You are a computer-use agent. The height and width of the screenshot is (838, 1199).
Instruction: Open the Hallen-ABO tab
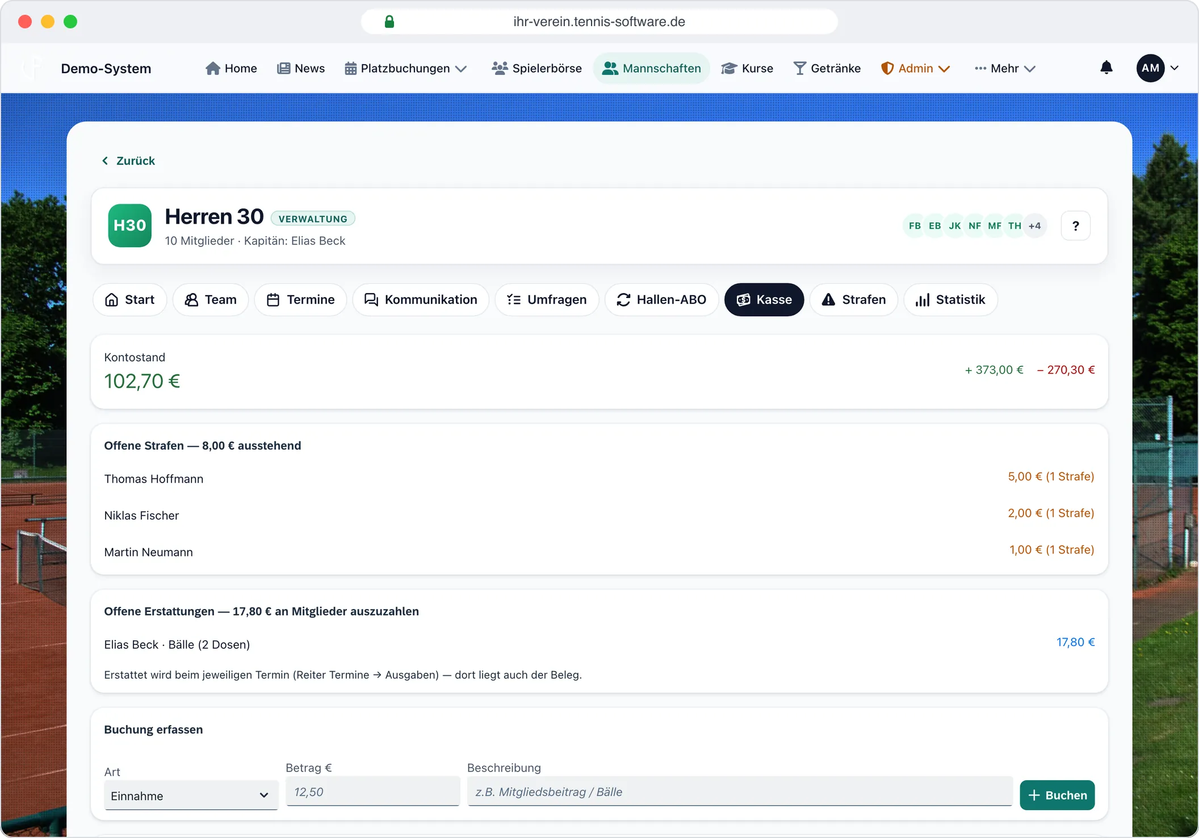661,300
